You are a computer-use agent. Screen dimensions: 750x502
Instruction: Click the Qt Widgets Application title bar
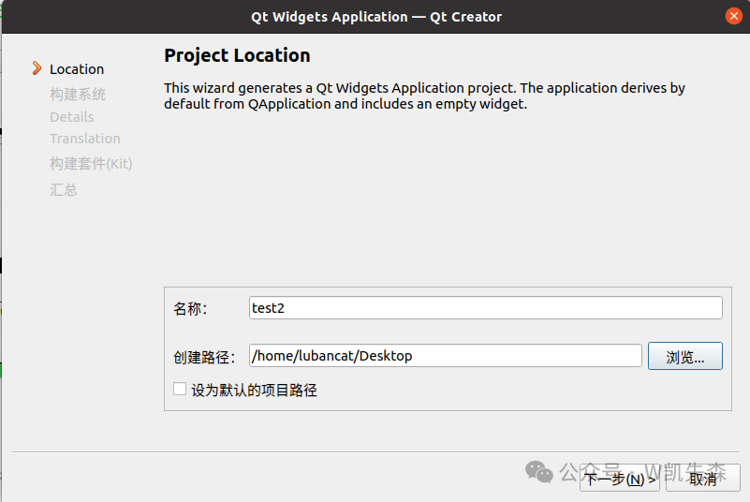(375, 16)
